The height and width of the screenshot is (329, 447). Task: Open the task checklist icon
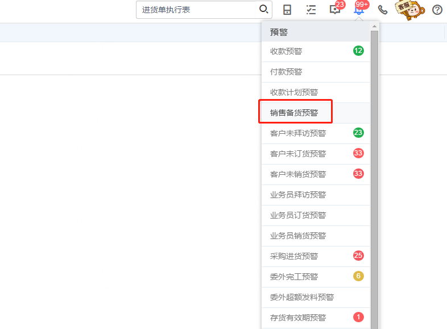[x=311, y=10]
